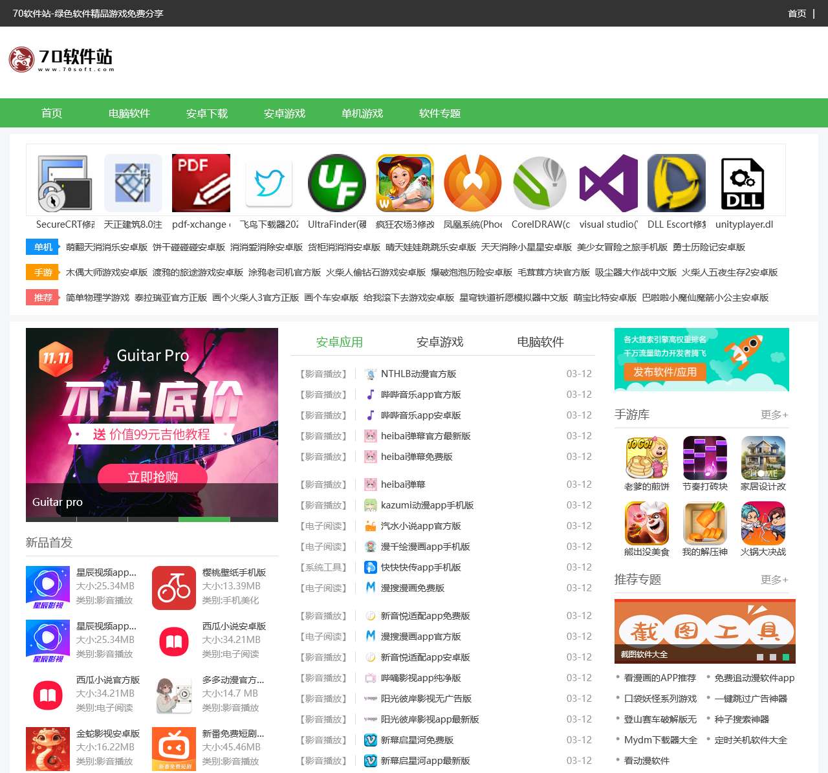Screen dimensions: 828x773
Task: Switch to the 安卓应用 list tab
Action: pyautogui.click(x=340, y=342)
